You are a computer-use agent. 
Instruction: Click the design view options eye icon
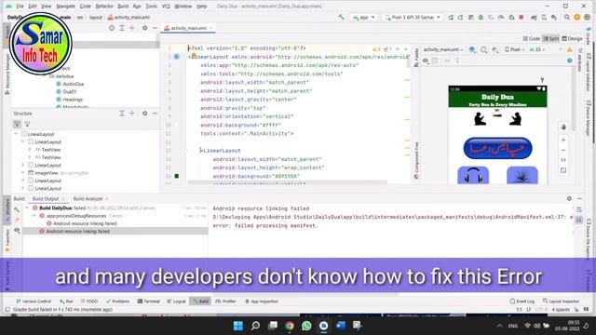pos(426,60)
